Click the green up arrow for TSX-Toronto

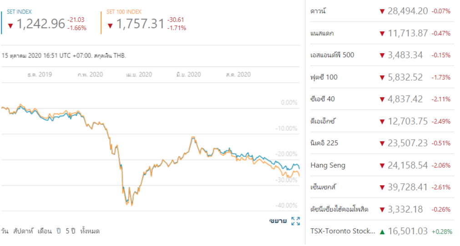pos(382,232)
